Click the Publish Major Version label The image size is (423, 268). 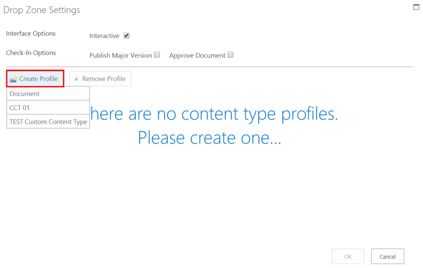tap(121, 55)
